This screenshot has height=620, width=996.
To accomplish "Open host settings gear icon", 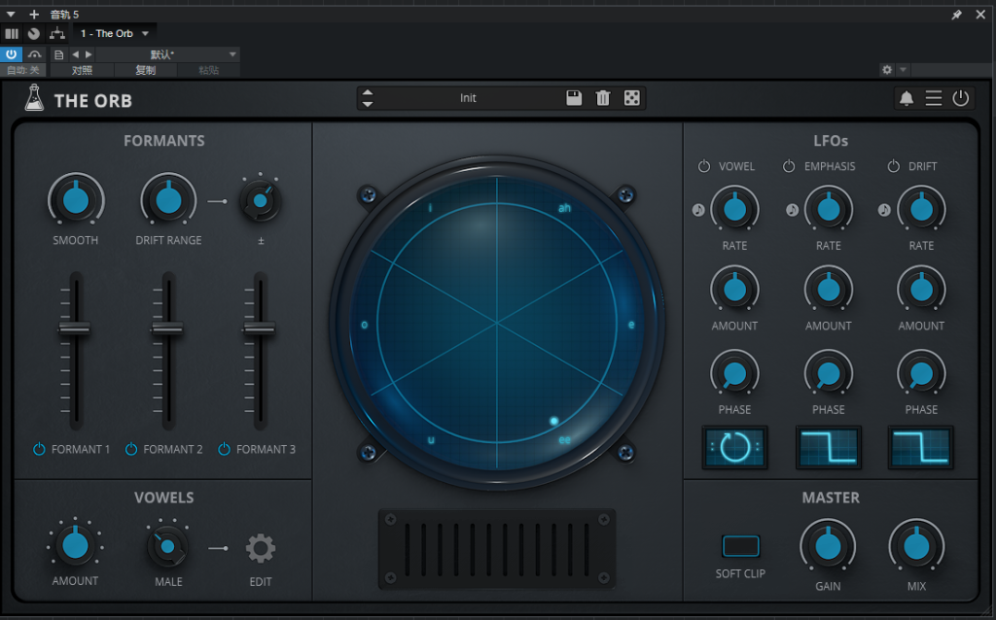I will pyautogui.click(x=887, y=70).
